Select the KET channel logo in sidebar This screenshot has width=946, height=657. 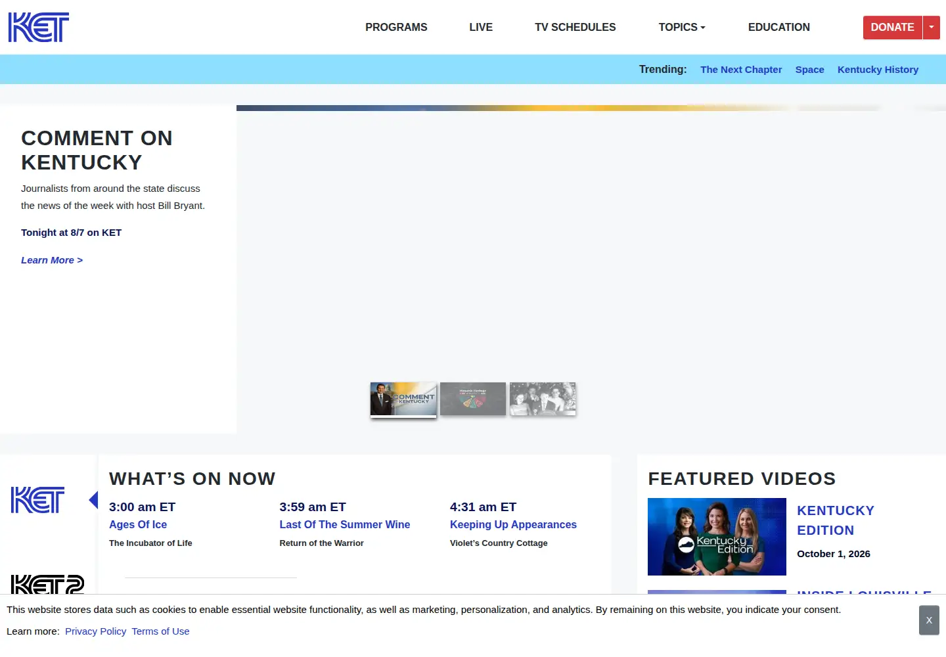click(x=38, y=500)
